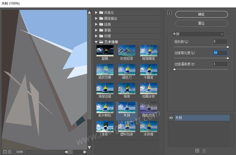Select the 粗糙蜡笔 filter thumbnail
The width and height of the screenshot is (236, 155).
[148, 51]
